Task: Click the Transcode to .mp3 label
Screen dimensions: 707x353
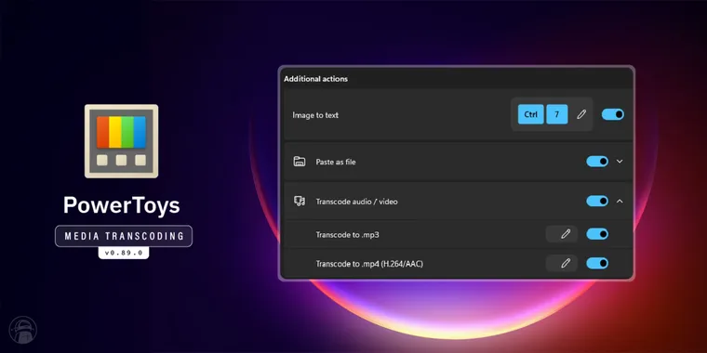Action: click(x=347, y=235)
